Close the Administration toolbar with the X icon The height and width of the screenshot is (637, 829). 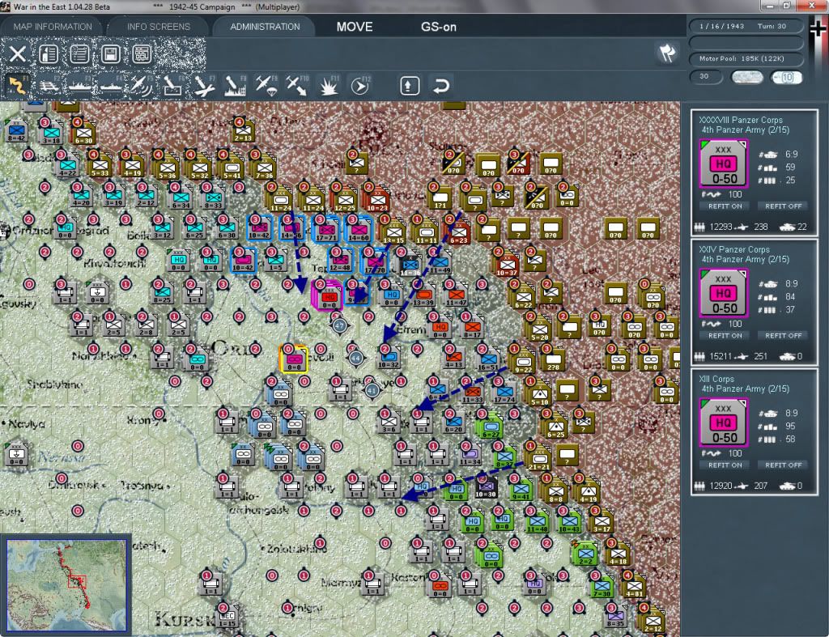point(18,54)
